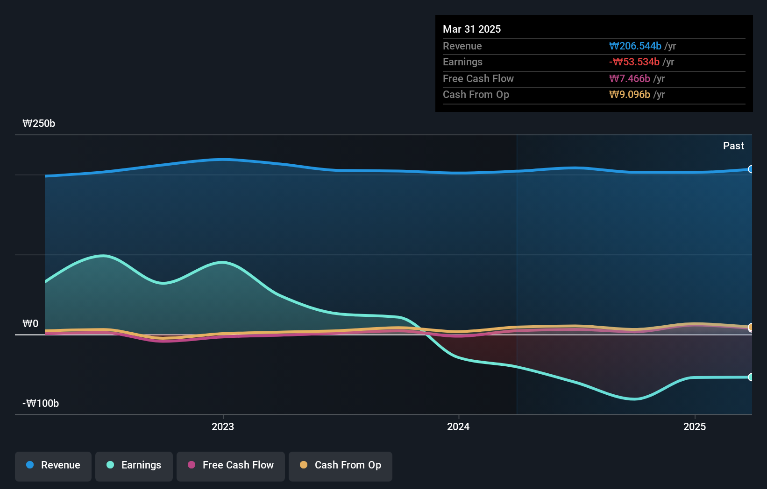This screenshot has height=489, width=767.
Task: Click the Free Cash Flow tooltip label
Action: (478, 78)
